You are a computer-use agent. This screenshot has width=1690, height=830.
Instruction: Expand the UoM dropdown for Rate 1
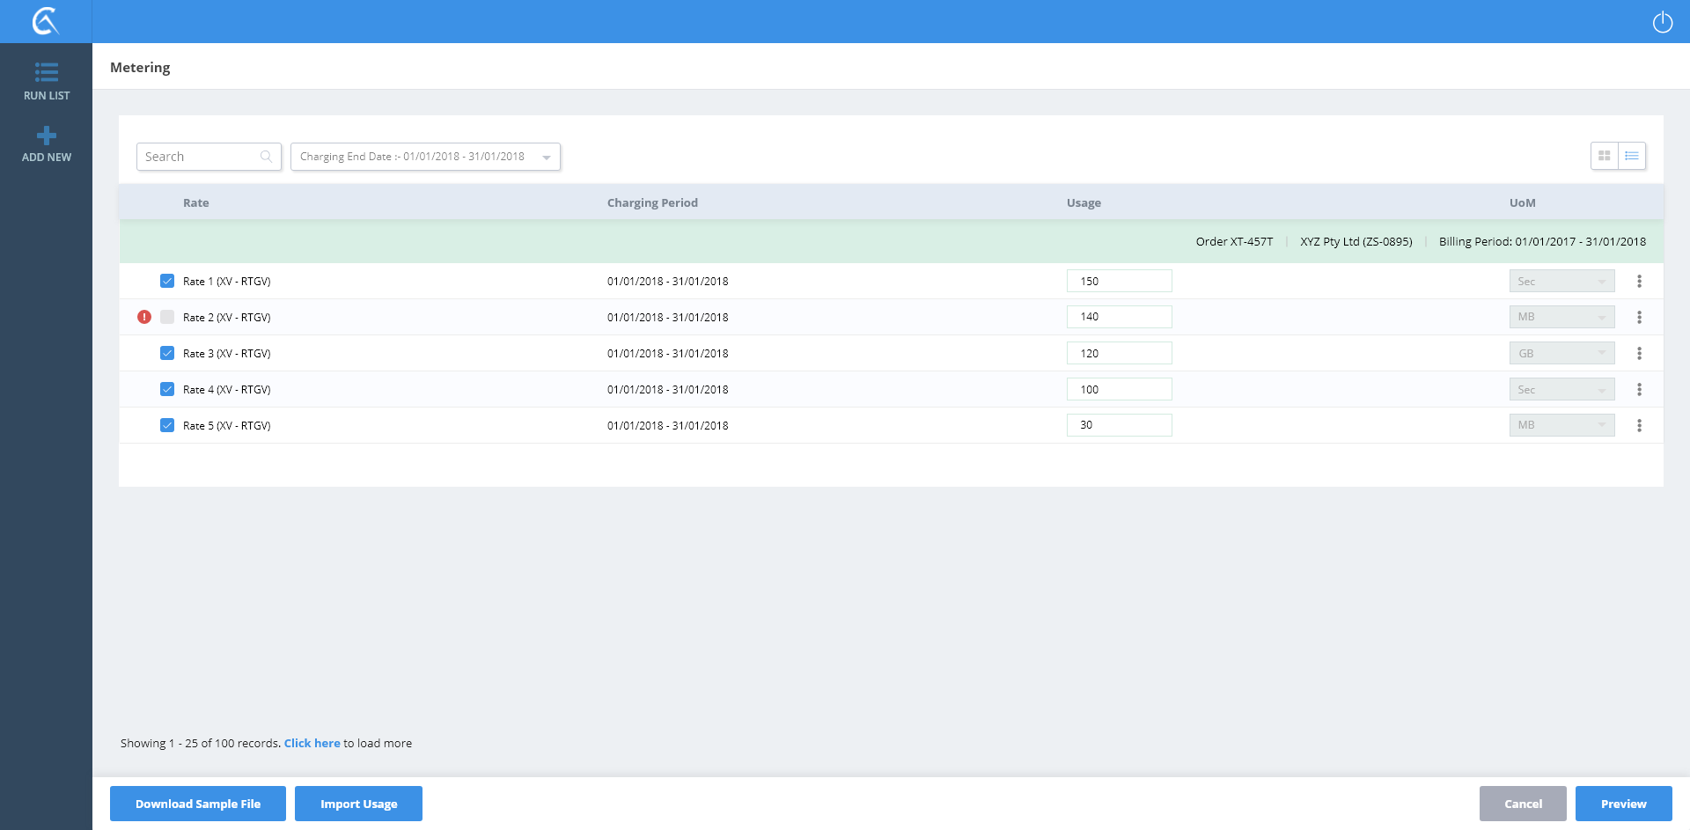tap(1561, 282)
